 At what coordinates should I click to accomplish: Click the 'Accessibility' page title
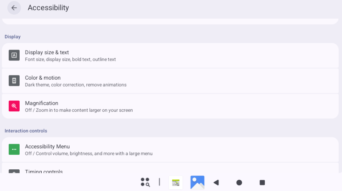coord(48,8)
